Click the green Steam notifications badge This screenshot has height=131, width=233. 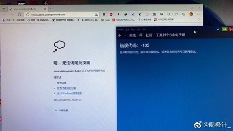(x=225, y=29)
